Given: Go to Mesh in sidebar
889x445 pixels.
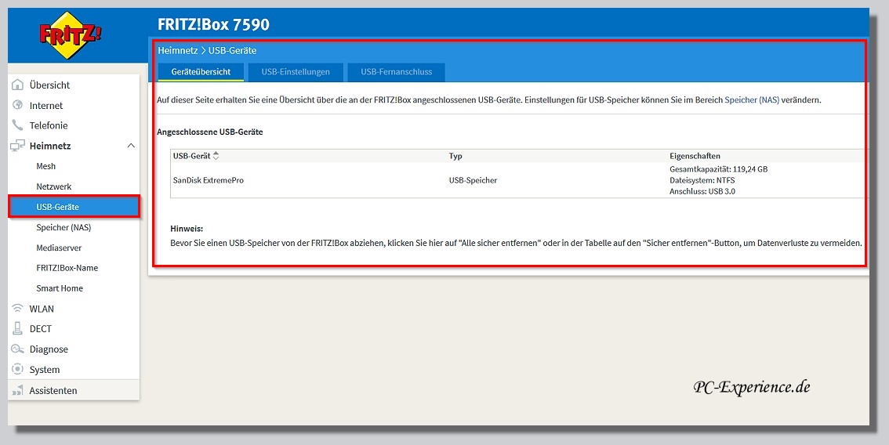Looking at the screenshot, I should pos(46,166).
